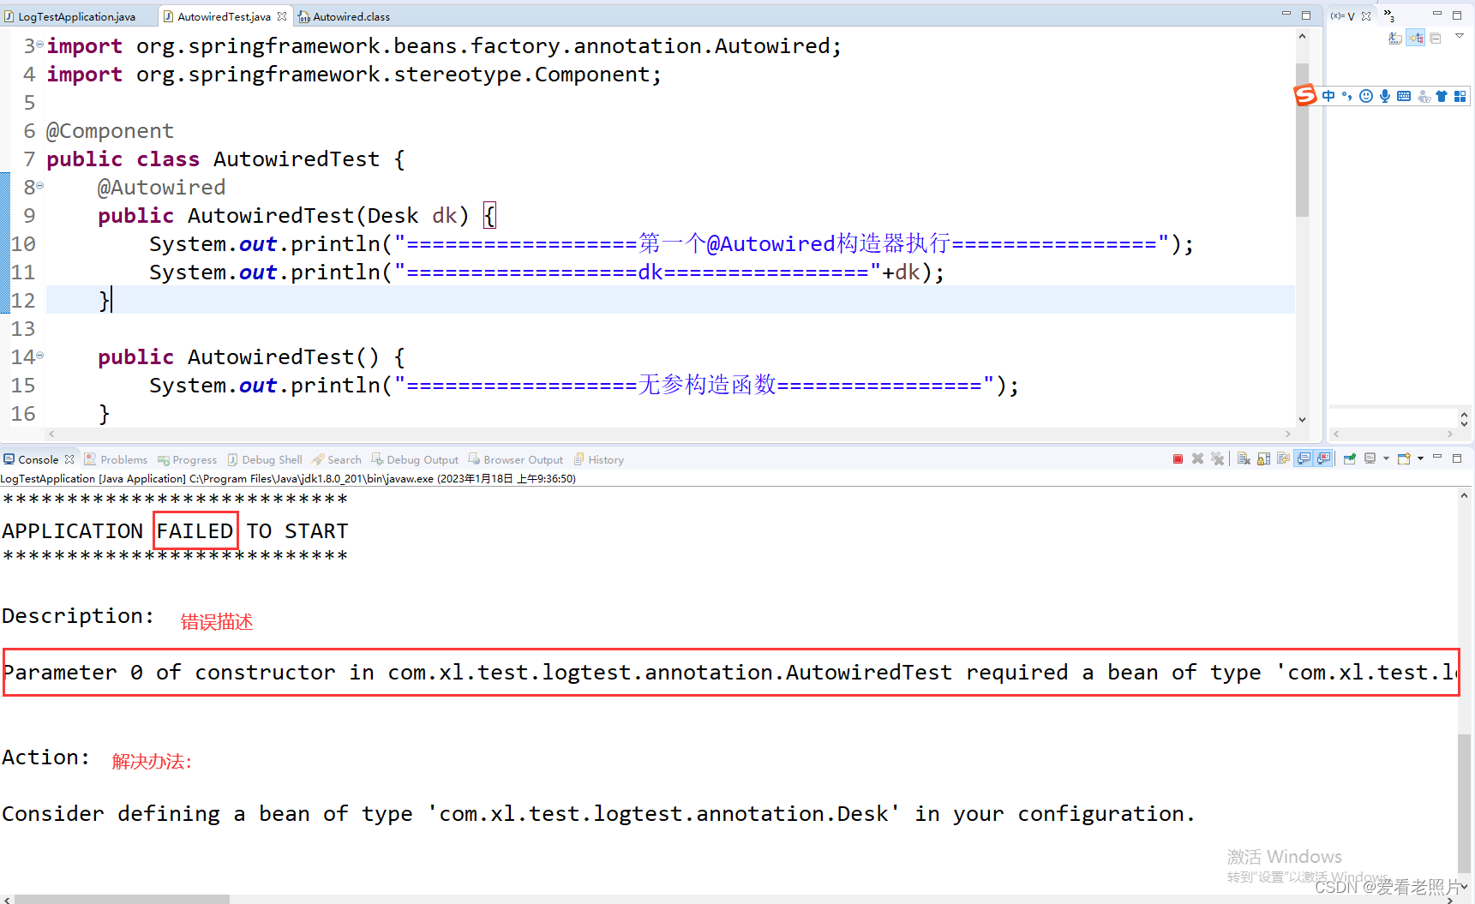Open the Sogou skin shirt icon
Viewport: 1475px width, 904px height.
[1442, 96]
